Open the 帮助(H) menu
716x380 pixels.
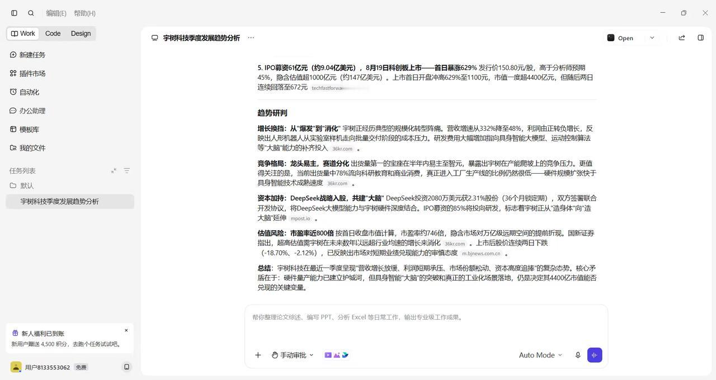(x=84, y=13)
